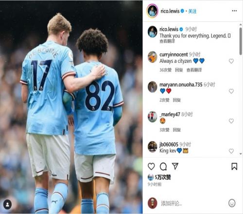
Task: Open emoji picker in comment box
Action: (232, 203)
